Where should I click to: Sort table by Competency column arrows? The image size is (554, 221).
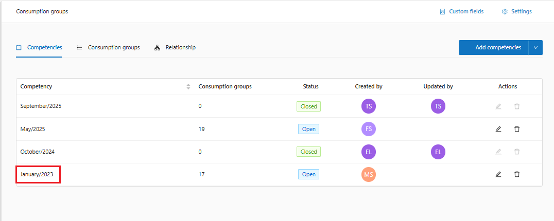point(188,87)
